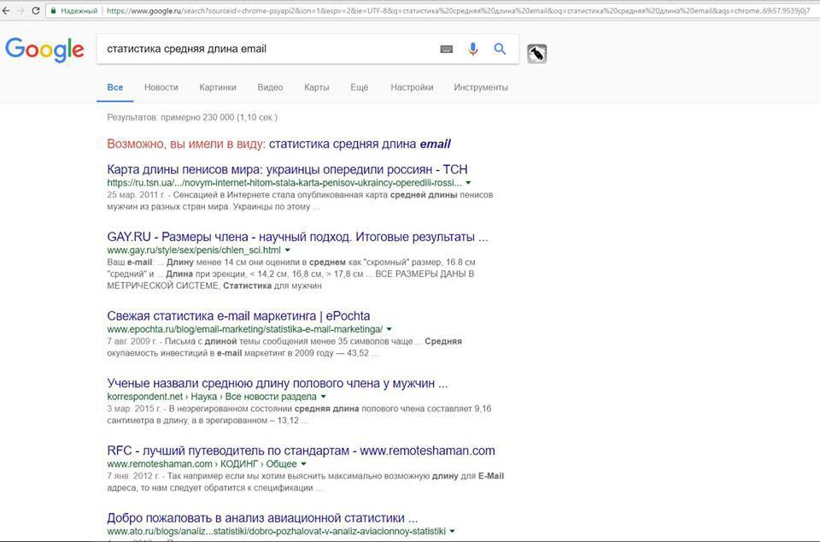Expand dropdown arrow next to korrespondent.net breadcrumb

323,397
